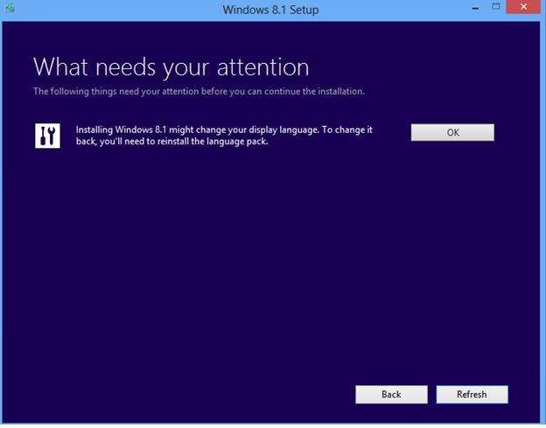Click the "reinstall the language pack" text line
546x428 pixels.
pos(172,142)
